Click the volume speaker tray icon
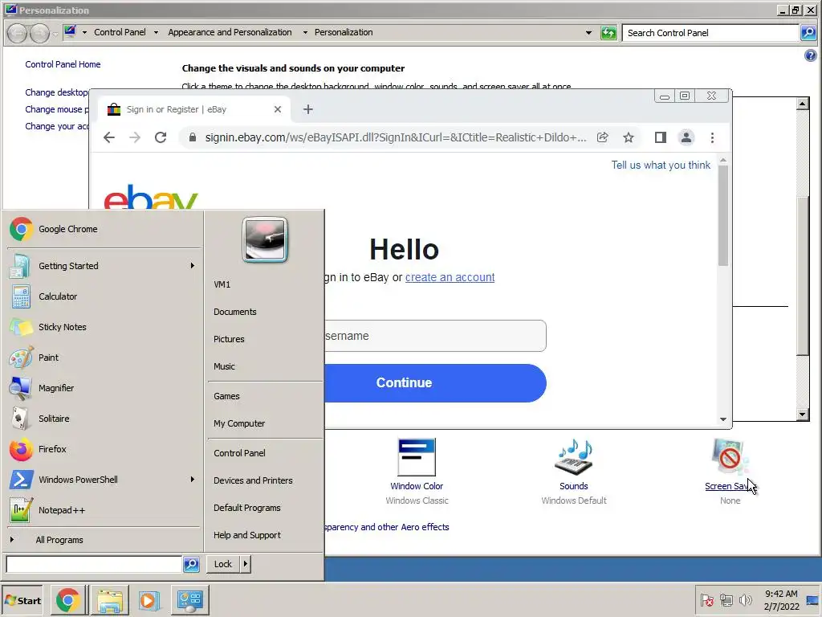The width and height of the screenshot is (822, 617). [x=745, y=599]
